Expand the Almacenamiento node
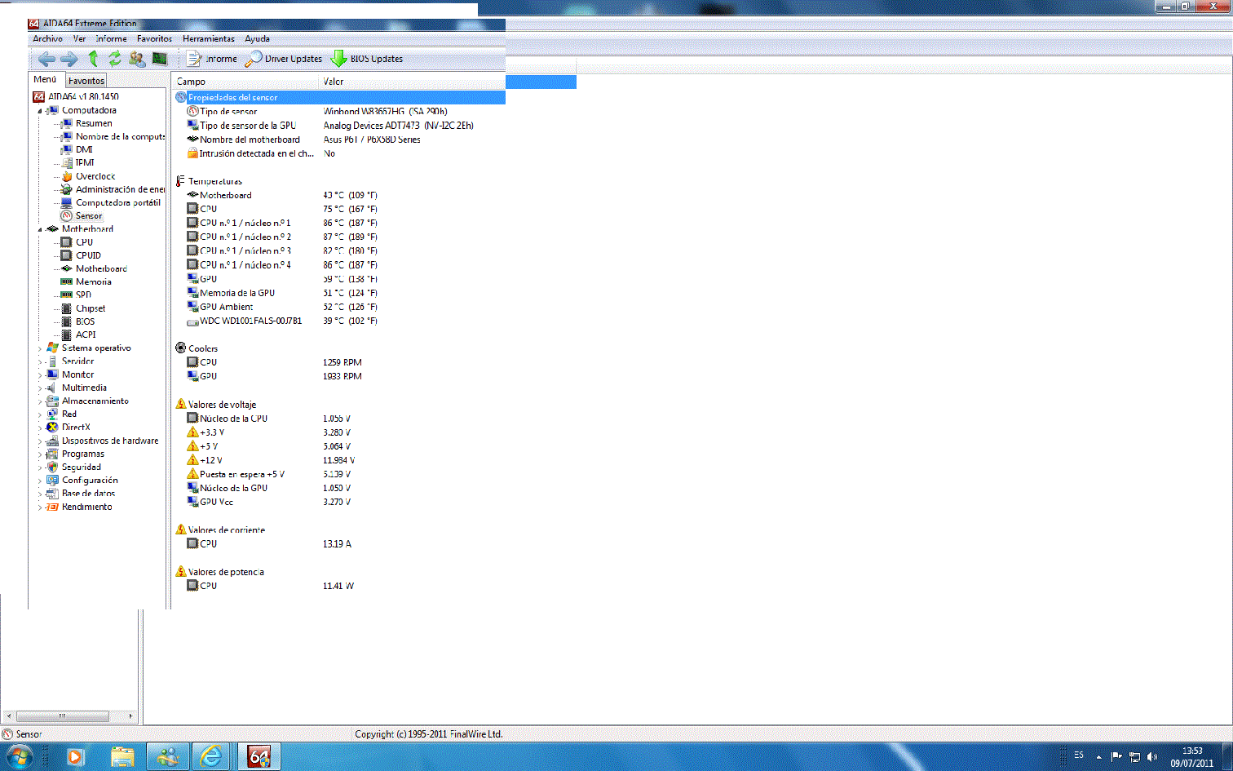Image resolution: width=1233 pixels, height=771 pixels. coord(39,401)
